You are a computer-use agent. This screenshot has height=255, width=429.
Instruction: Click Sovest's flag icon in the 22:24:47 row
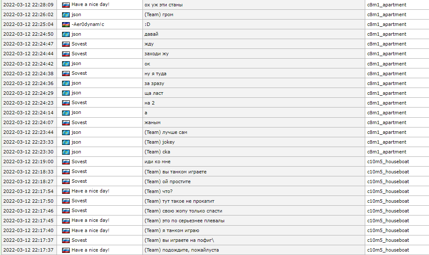[x=65, y=44]
